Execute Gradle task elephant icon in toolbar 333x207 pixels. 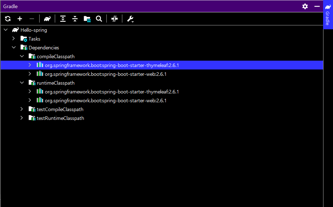[47, 19]
